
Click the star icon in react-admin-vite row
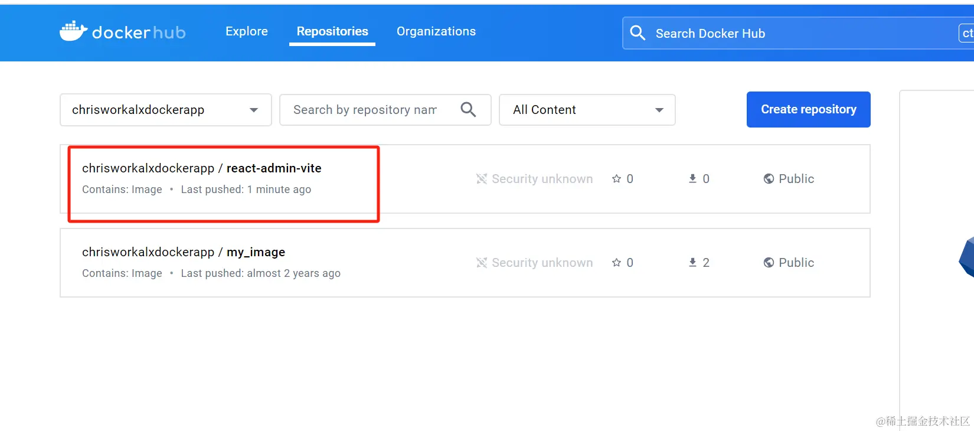(x=616, y=178)
